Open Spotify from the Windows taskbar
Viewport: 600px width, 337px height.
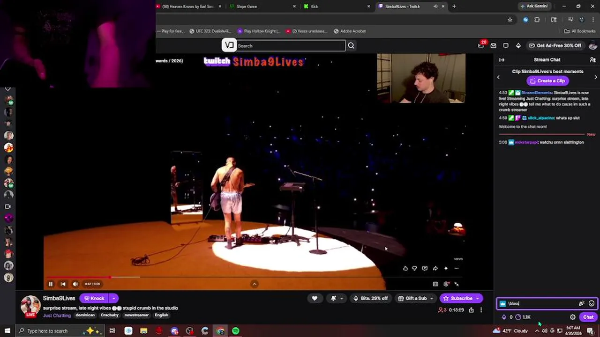[236, 331]
